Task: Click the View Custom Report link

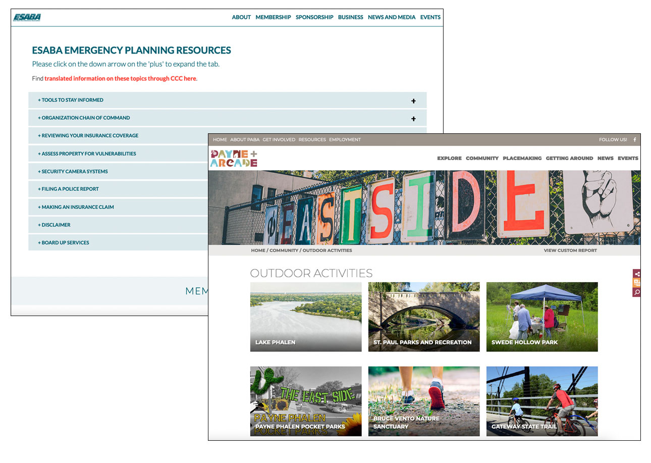Action: coord(570,250)
